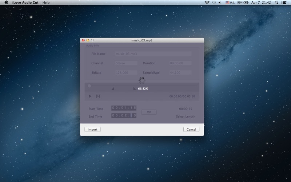The height and width of the screenshot is (182, 291).
Task: Click the Start Time input field
Action: point(124,108)
